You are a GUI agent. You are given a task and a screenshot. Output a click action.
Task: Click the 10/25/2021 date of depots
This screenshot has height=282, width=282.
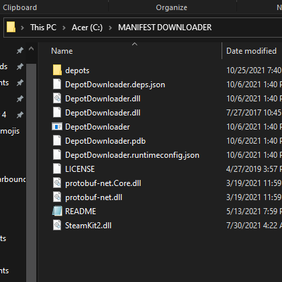point(254,70)
